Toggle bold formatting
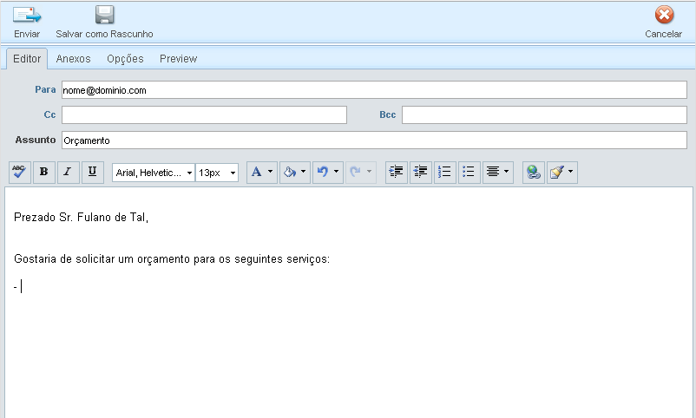The image size is (696, 418). pyautogui.click(x=44, y=172)
